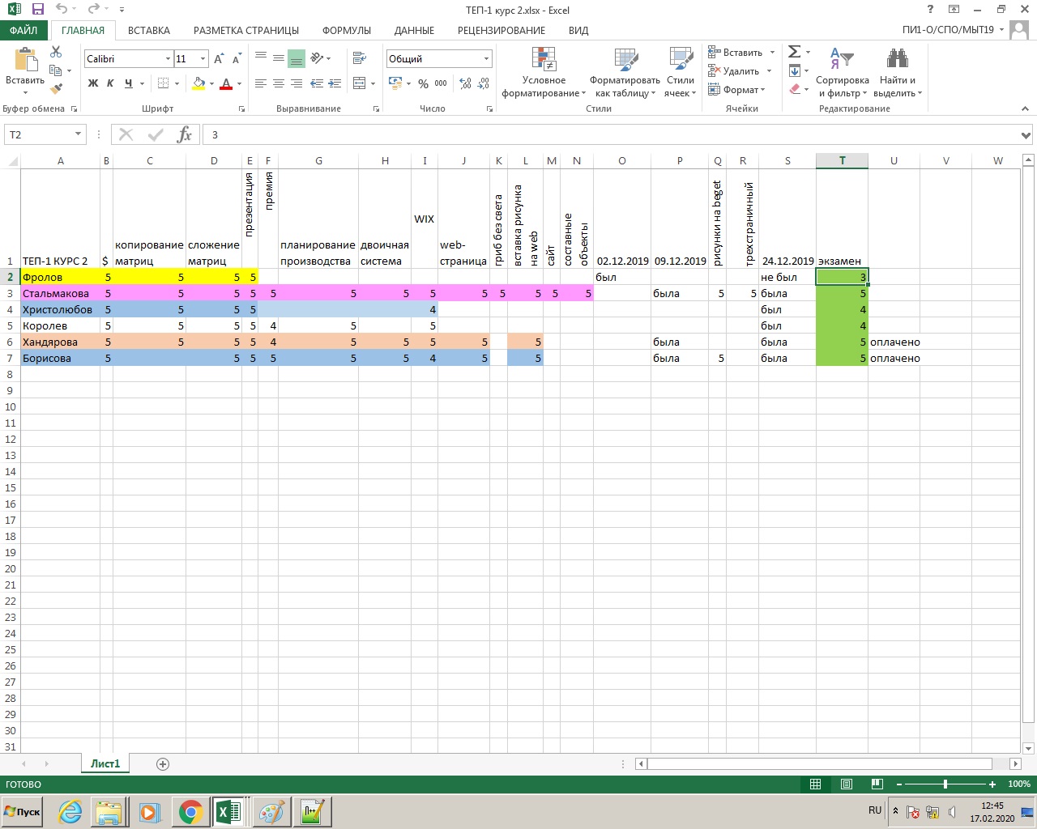Expand the font name Calibri dropdown
This screenshot has height=829, width=1037.
point(168,59)
